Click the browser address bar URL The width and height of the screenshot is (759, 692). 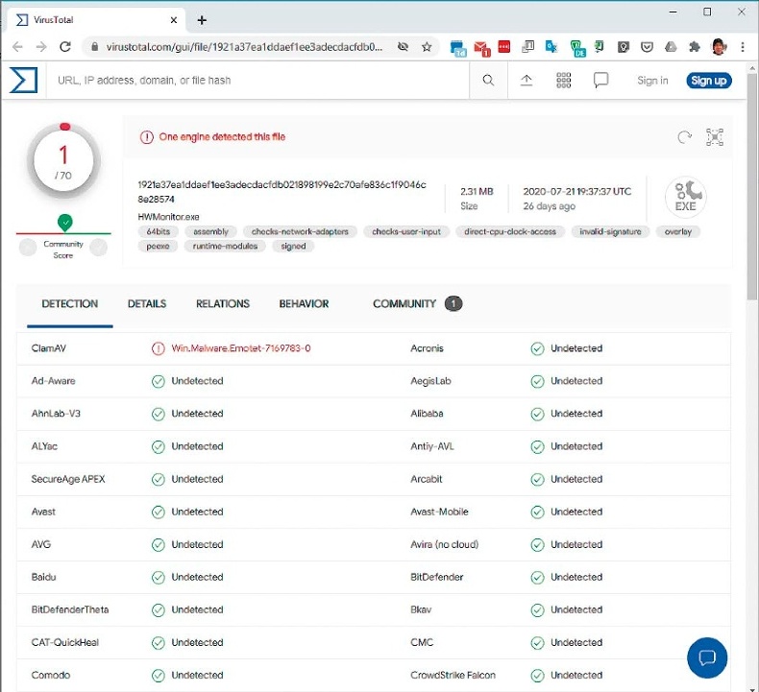point(244,47)
